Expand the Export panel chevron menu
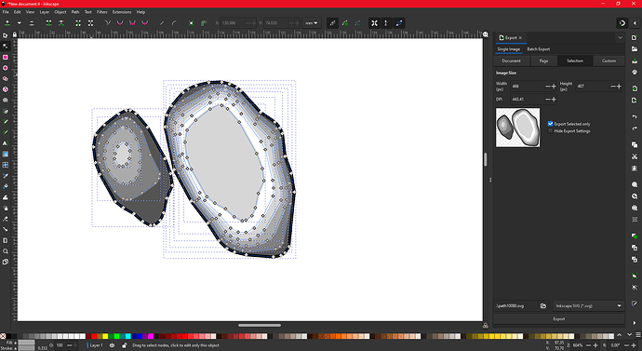 click(620, 37)
